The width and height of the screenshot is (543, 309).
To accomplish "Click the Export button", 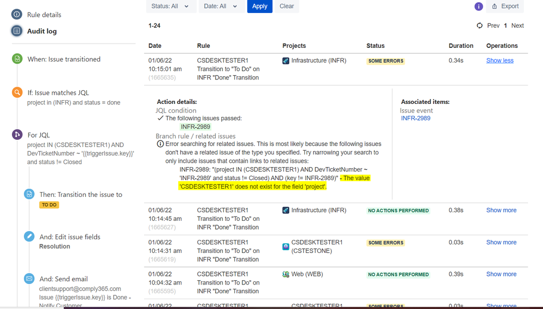I will coord(505,6).
